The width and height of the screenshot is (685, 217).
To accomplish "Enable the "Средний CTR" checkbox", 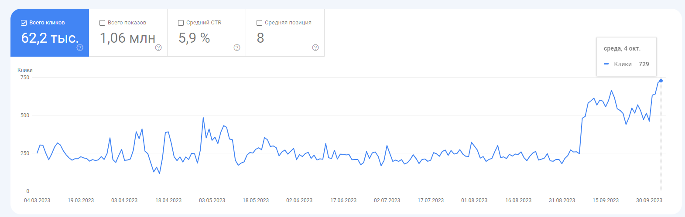I will click(181, 23).
